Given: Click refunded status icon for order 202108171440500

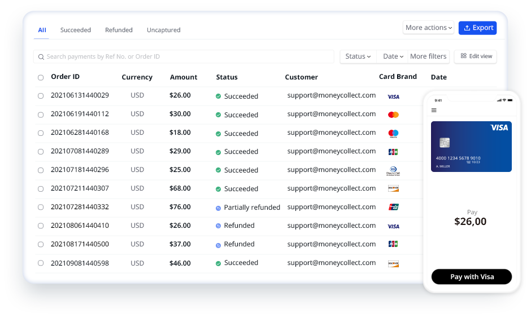Looking at the screenshot, I should point(219,245).
